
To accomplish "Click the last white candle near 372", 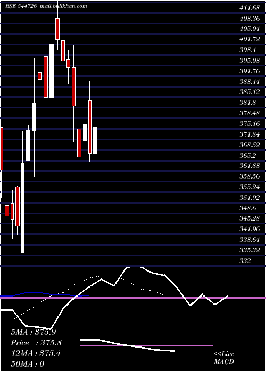I will pyautogui.click(x=95, y=140).
